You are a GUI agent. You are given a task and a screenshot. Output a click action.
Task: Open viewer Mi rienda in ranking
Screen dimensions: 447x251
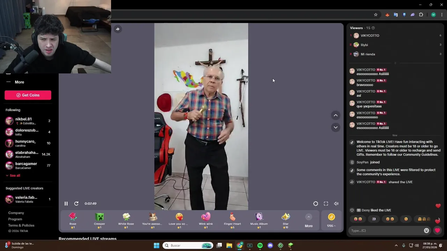click(396, 54)
